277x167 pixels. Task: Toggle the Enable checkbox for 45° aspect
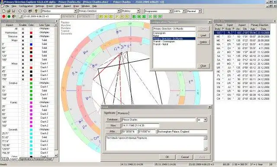tap(23, 71)
